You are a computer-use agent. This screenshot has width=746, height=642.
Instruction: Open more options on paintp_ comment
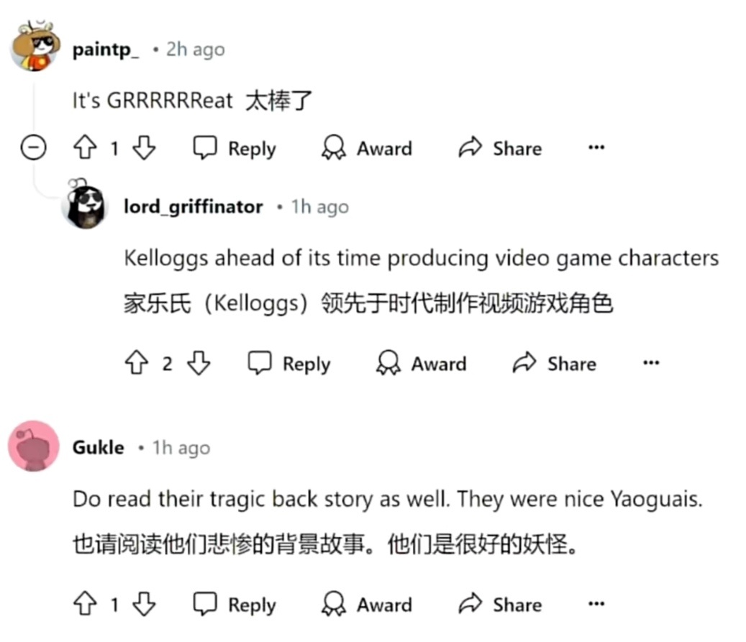point(596,147)
